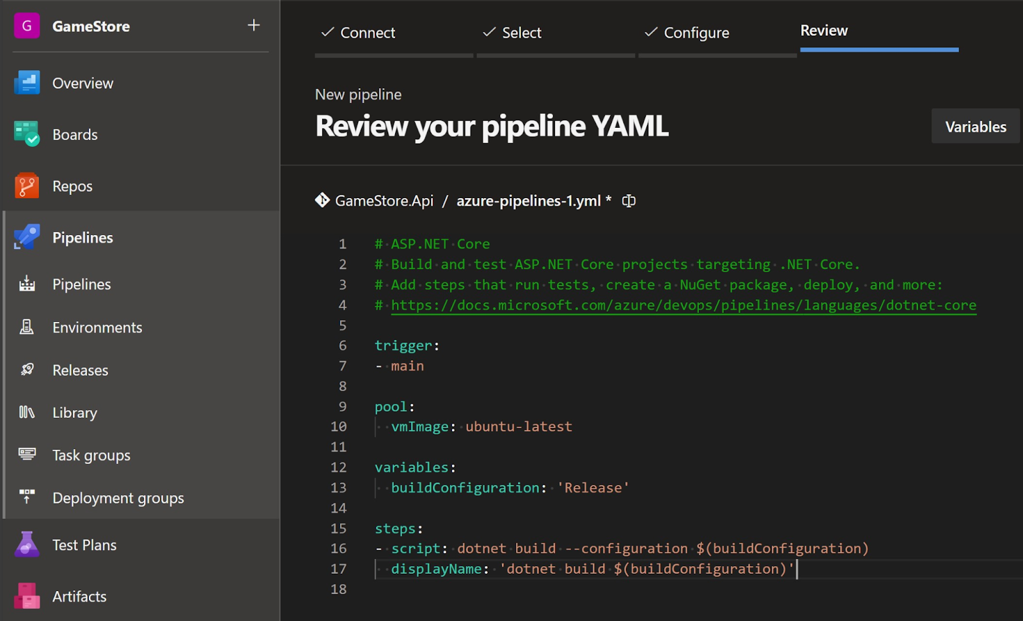
Task: Open the Repos section
Action: (72, 186)
